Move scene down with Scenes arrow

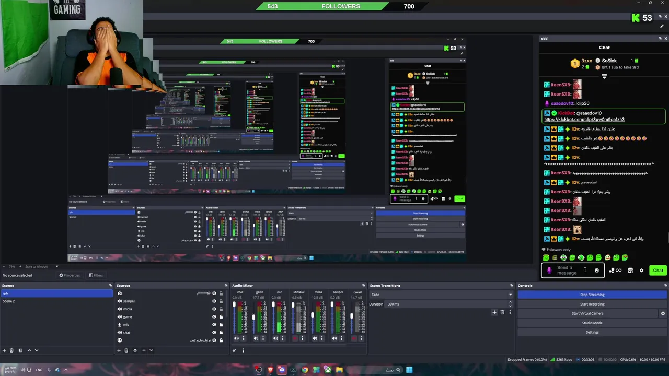[x=37, y=350]
